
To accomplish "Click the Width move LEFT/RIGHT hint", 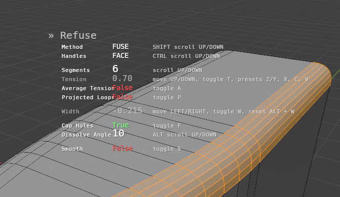I will click(x=224, y=111).
